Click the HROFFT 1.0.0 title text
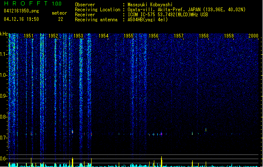The height and width of the screenshot is (167, 263). pyautogui.click(x=33, y=3)
